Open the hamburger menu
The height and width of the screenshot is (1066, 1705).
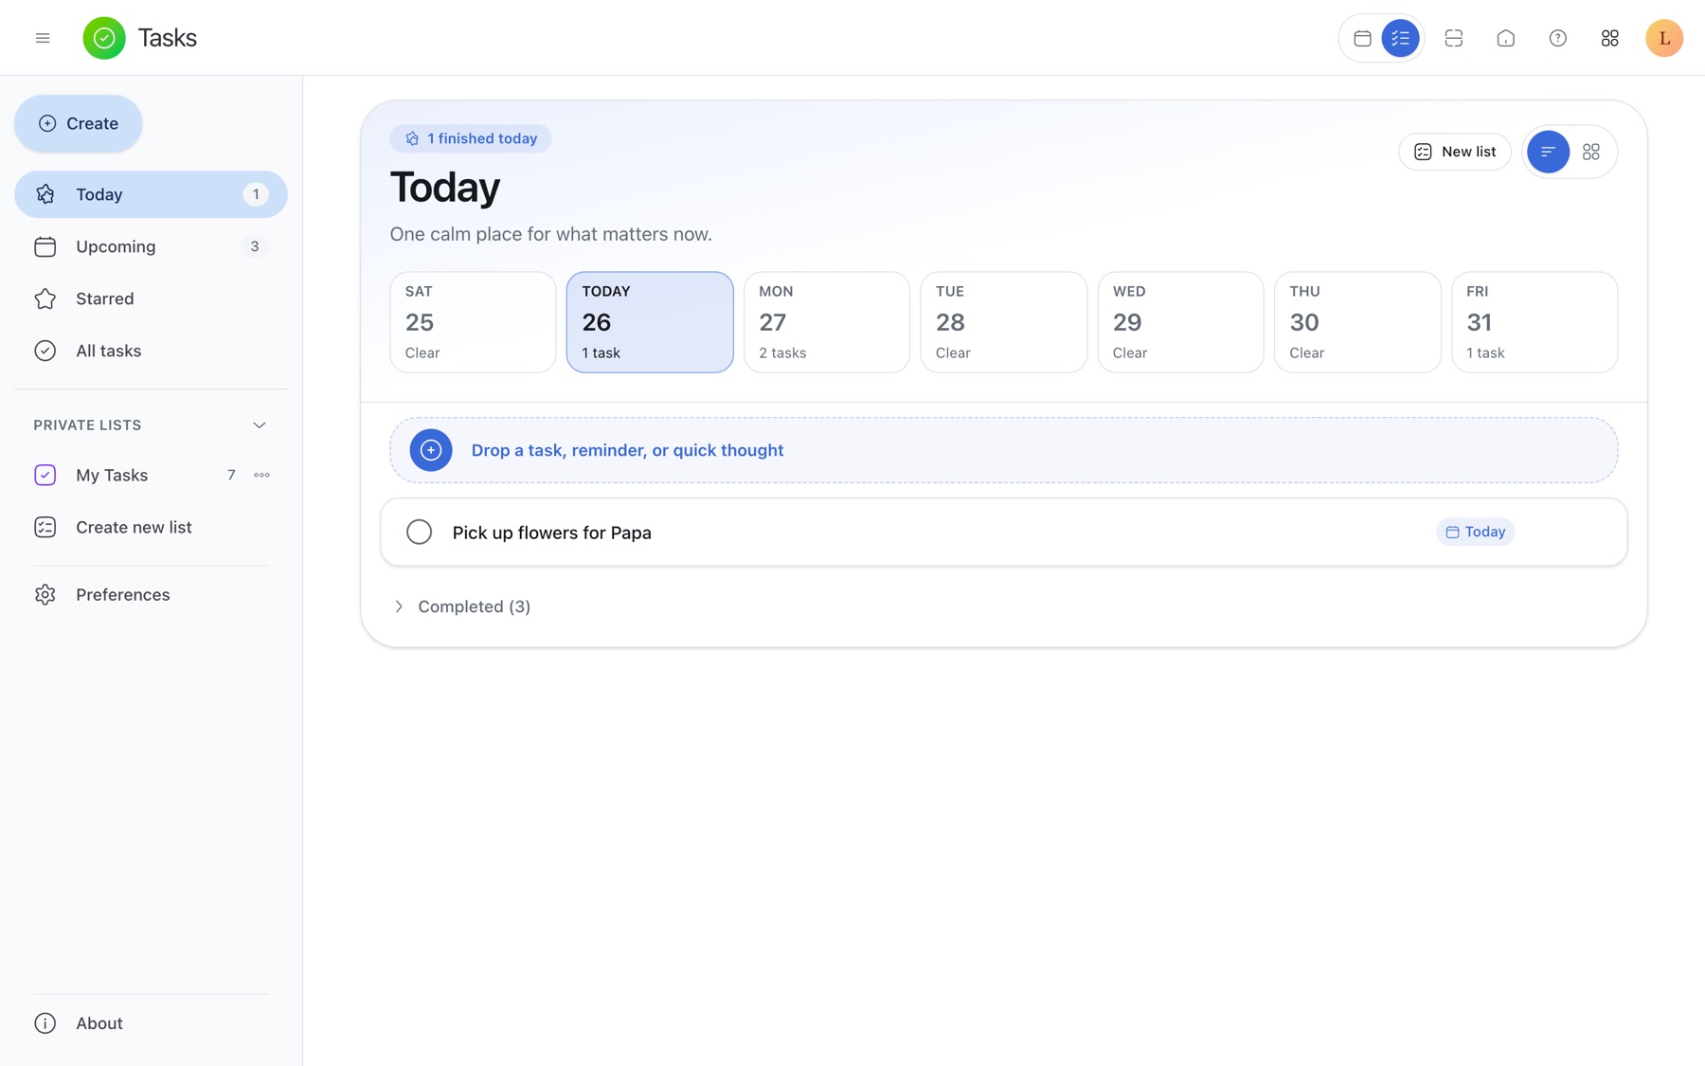click(43, 38)
